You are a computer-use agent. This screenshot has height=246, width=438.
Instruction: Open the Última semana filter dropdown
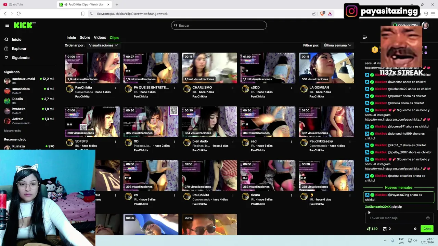(337, 45)
